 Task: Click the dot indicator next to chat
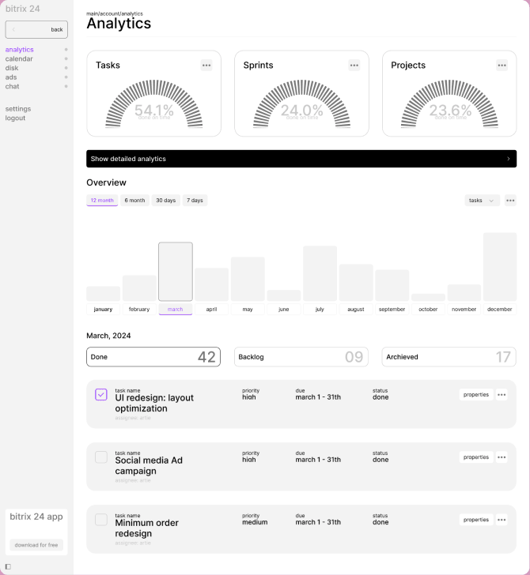[x=66, y=86]
